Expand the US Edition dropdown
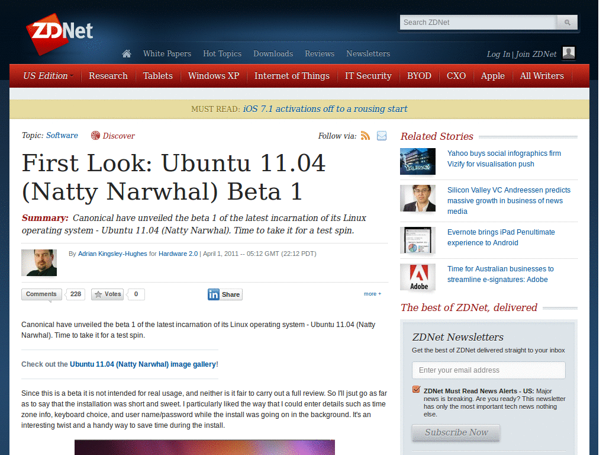The width and height of the screenshot is (606, 455). click(48, 76)
